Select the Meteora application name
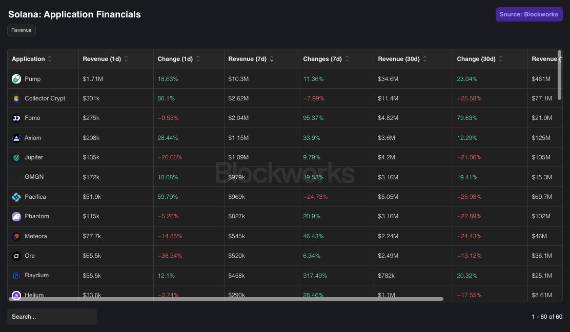The image size is (570, 332). 36,237
